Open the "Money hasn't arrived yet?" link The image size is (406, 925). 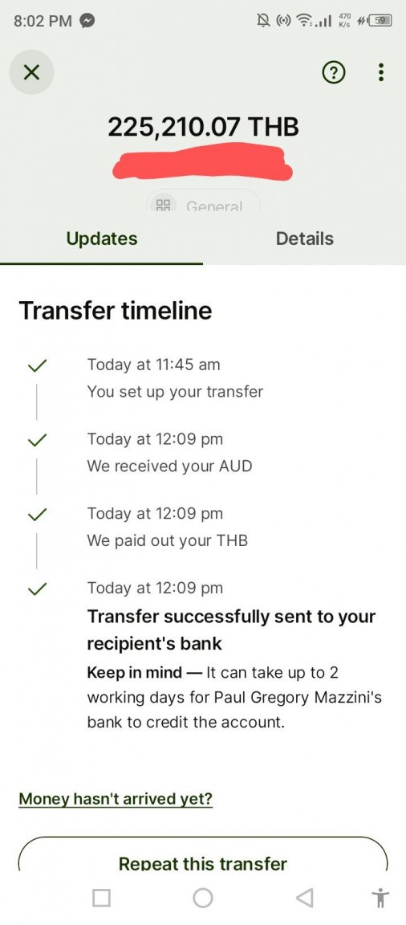coord(116,799)
